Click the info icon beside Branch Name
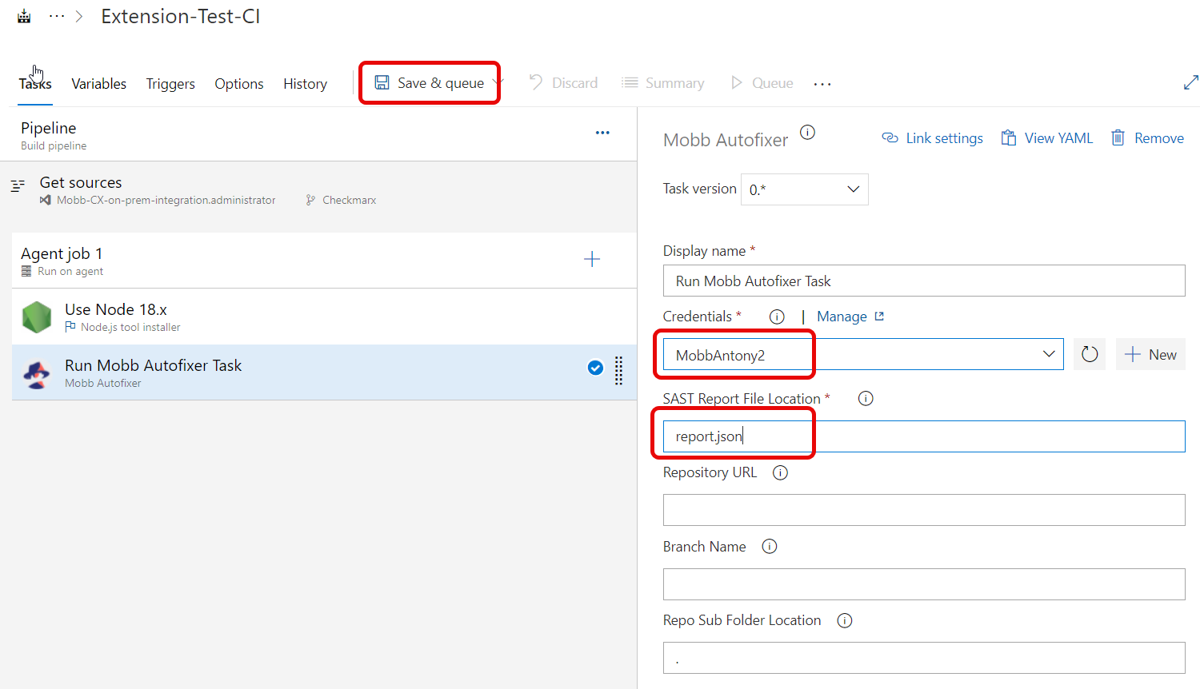Image resolution: width=1200 pixels, height=689 pixels. tap(769, 547)
